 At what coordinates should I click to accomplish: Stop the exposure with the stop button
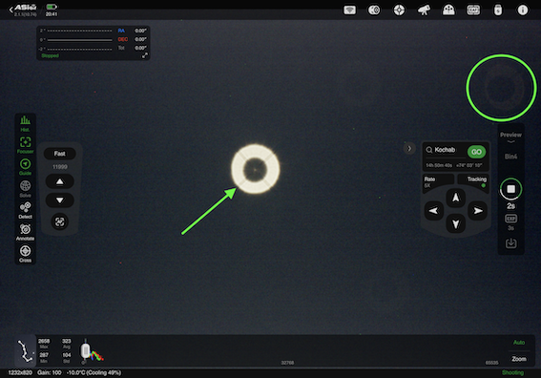click(511, 189)
